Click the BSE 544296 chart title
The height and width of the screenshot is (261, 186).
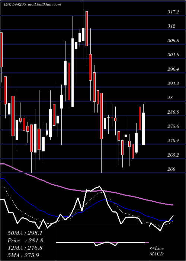[15, 4]
